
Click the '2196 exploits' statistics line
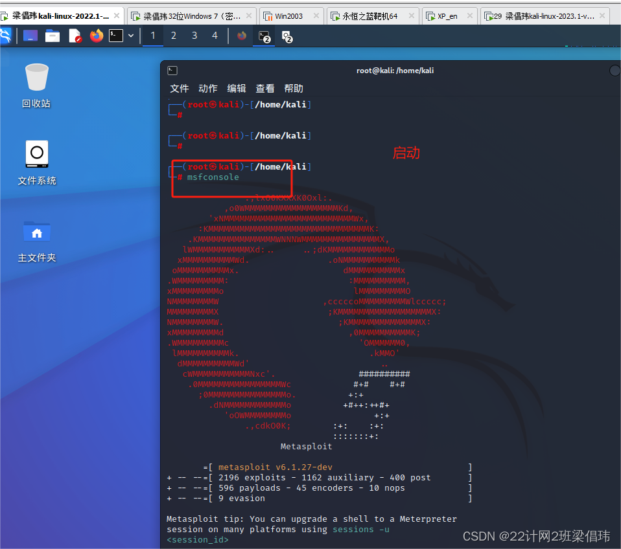[320, 477]
